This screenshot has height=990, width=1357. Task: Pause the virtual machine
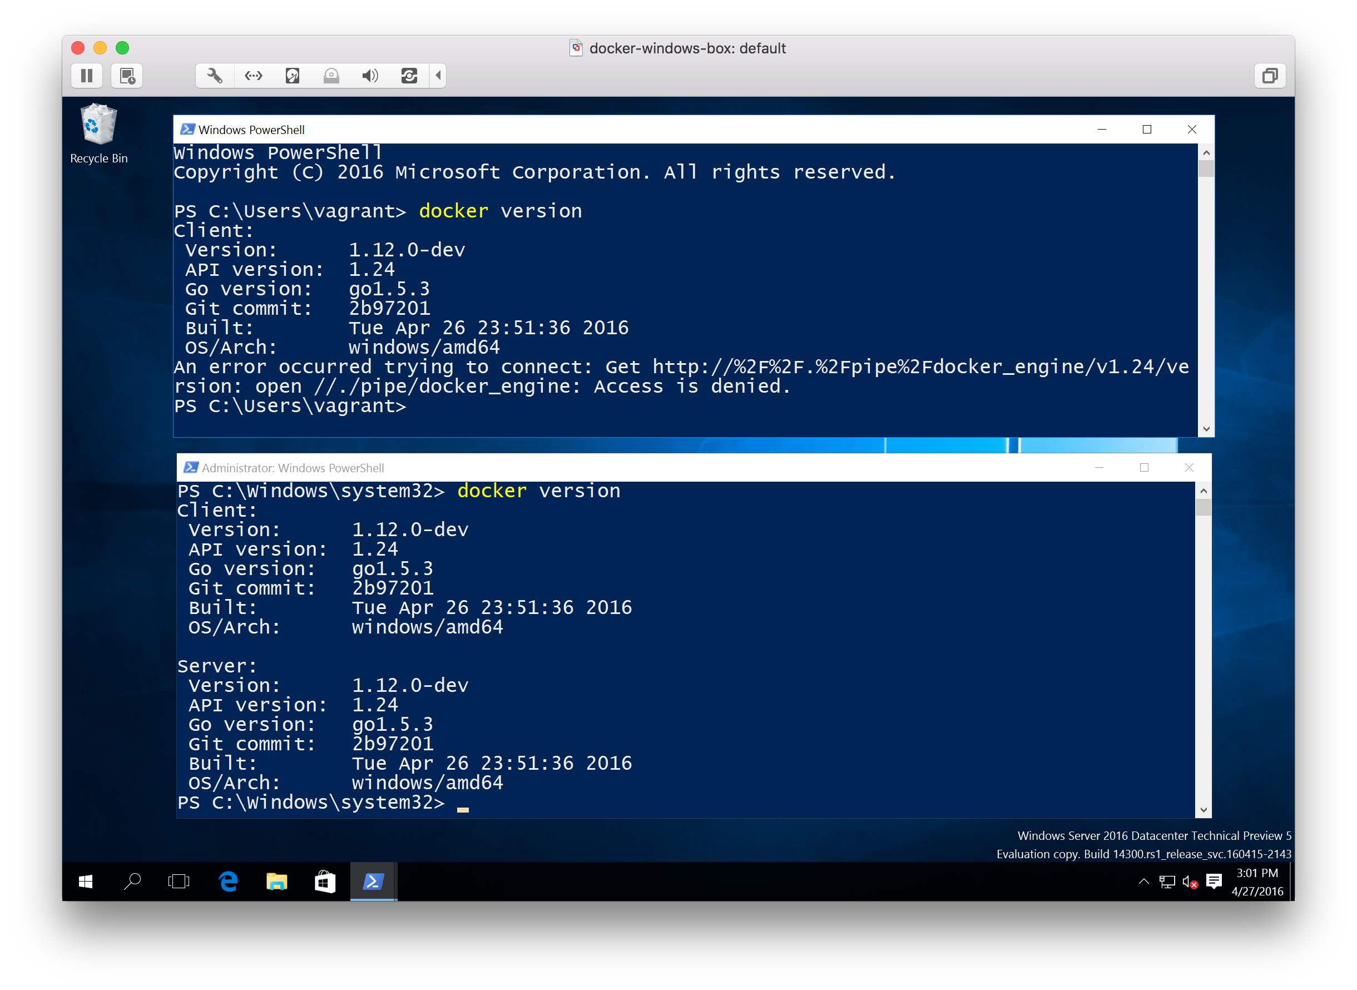[87, 76]
